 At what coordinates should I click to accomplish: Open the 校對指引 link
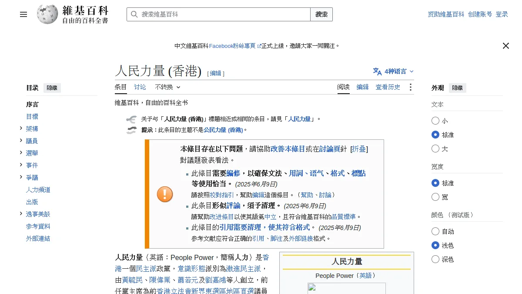(x=221, y=195)
